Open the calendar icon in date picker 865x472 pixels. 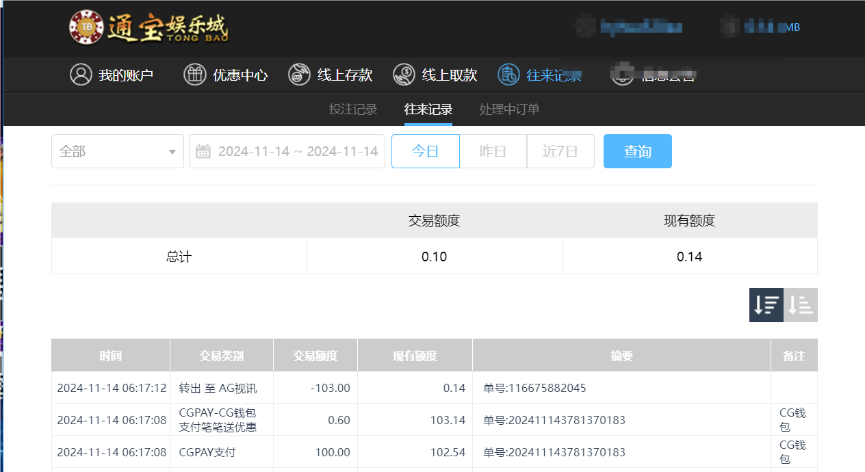(203, 150)
